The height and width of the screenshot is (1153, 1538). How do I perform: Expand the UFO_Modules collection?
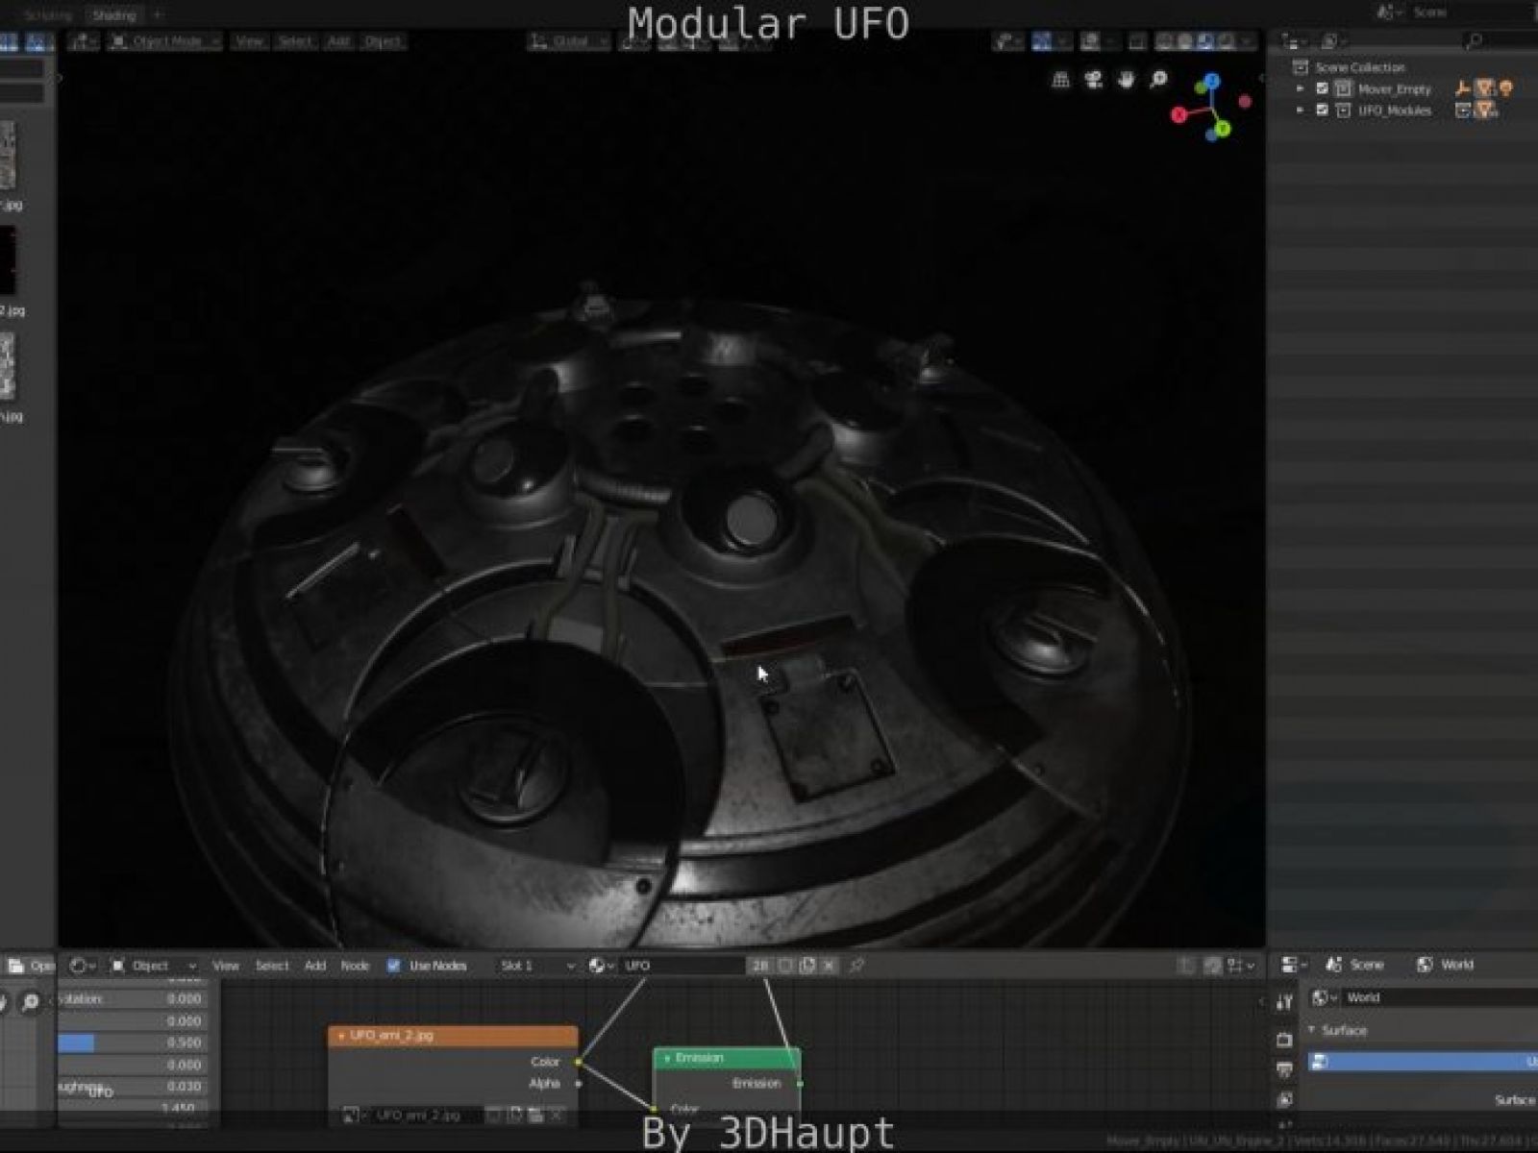click(x=1301, y=110)
